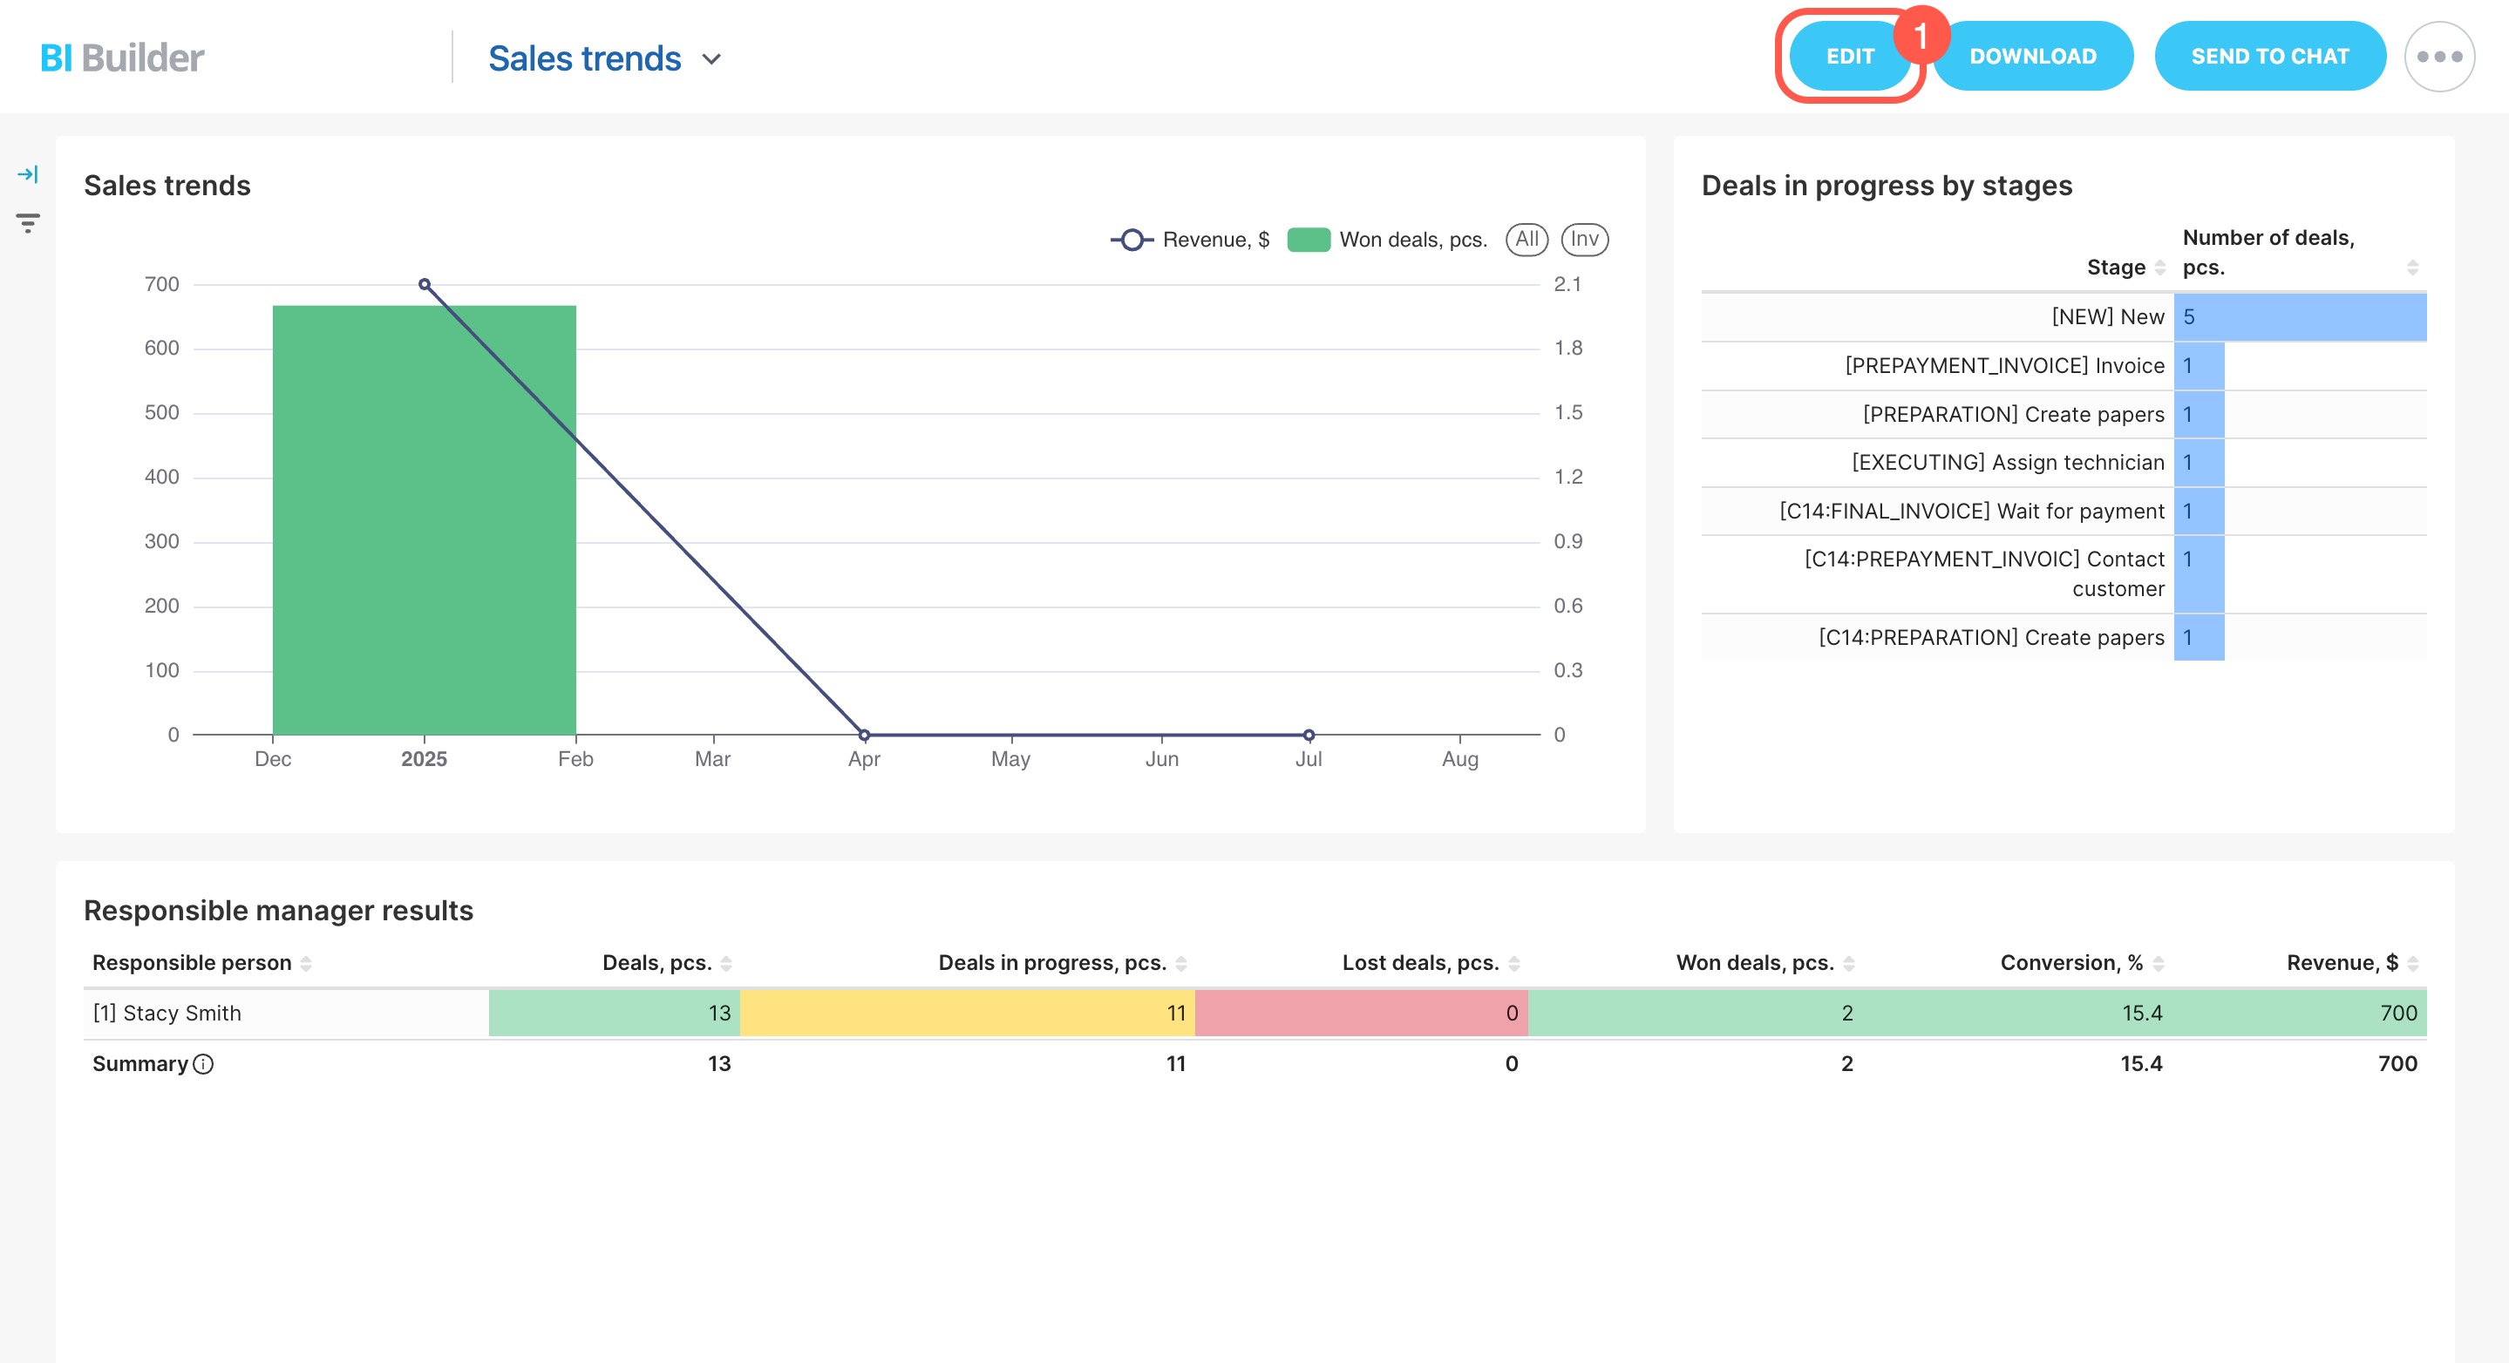Sort Responsible person column

coord(306,963)
